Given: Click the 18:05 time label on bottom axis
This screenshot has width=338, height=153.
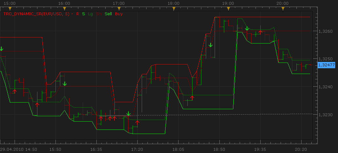Looking at the screenshot, I should coord(179,149).
